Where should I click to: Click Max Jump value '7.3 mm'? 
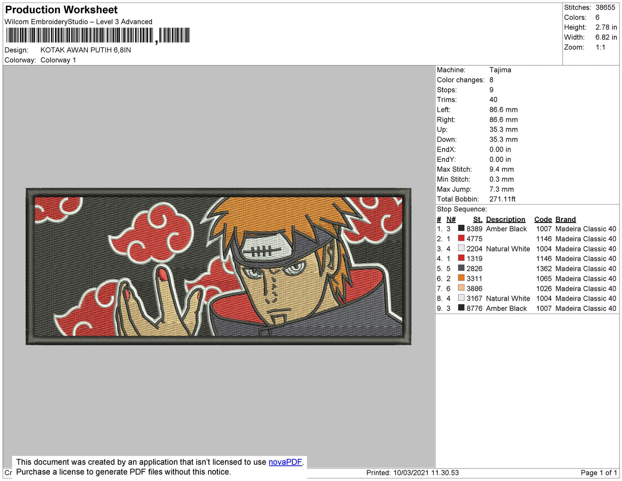coord(501,189)
